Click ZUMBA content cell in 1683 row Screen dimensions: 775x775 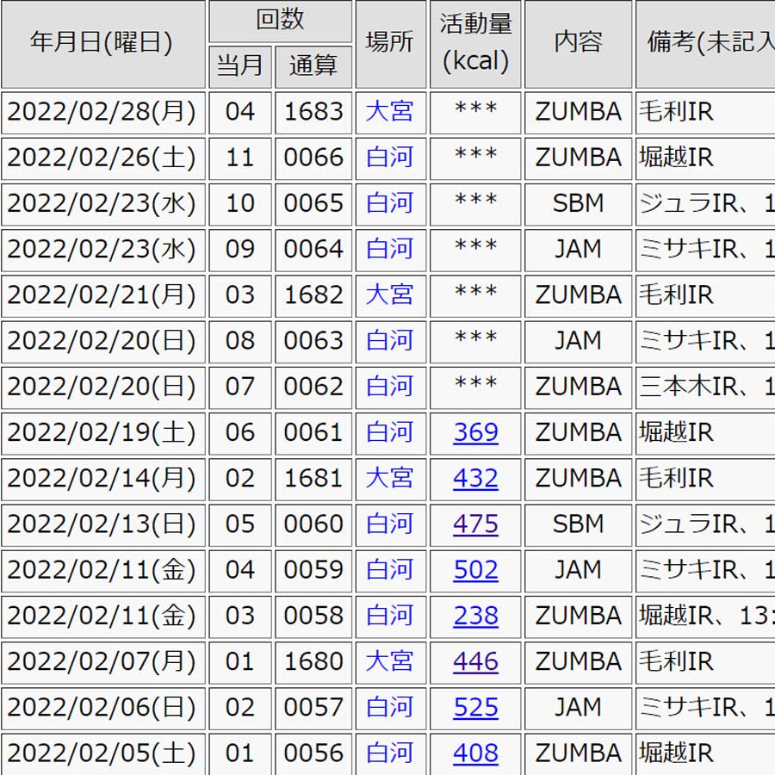click(579, 113)
